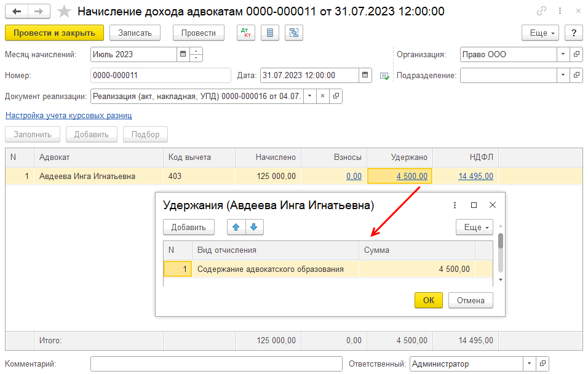Screen dimensions: 588x374
Task: Open Настройка учета курсовых разниц link
Action: click(68, 115)
